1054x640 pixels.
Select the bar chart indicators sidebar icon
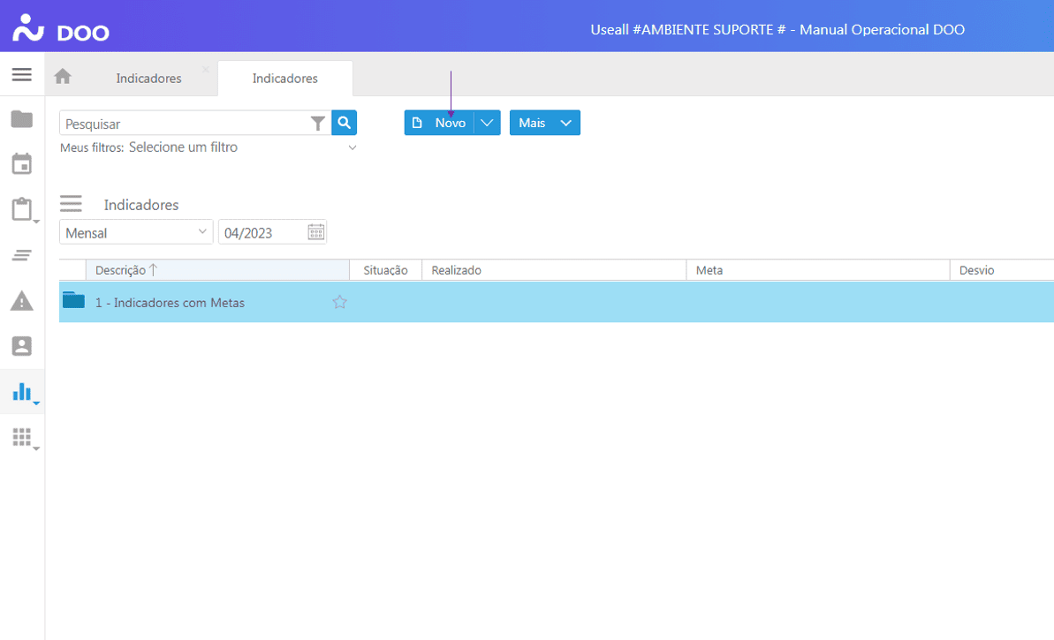point(22,392)
